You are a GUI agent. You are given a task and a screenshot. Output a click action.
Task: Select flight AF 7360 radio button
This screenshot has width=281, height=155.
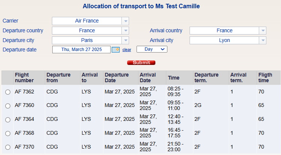(8, 106)
